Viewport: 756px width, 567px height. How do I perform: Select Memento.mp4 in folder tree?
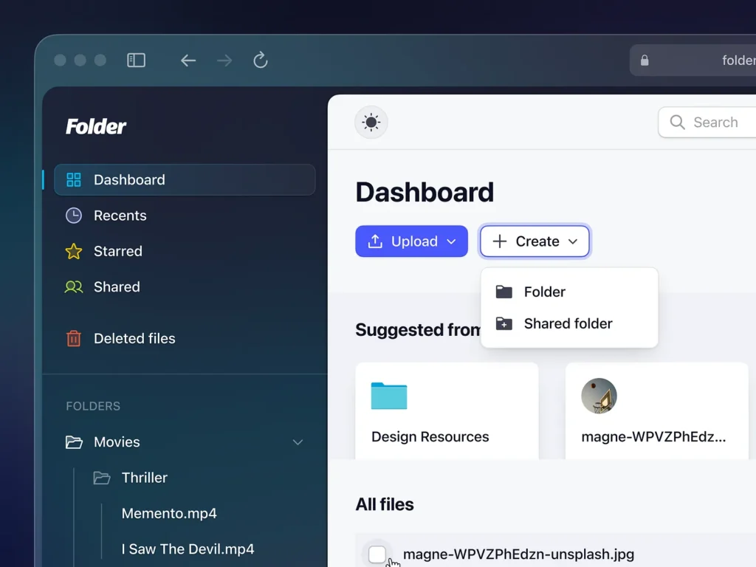pos(169,514)
